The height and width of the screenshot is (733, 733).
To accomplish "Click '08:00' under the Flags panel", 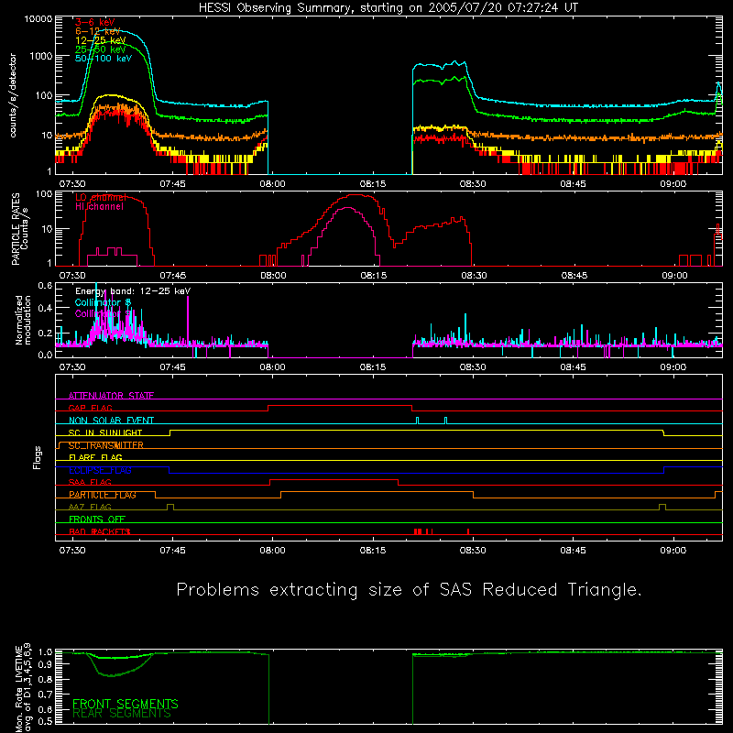I will 272,551.
